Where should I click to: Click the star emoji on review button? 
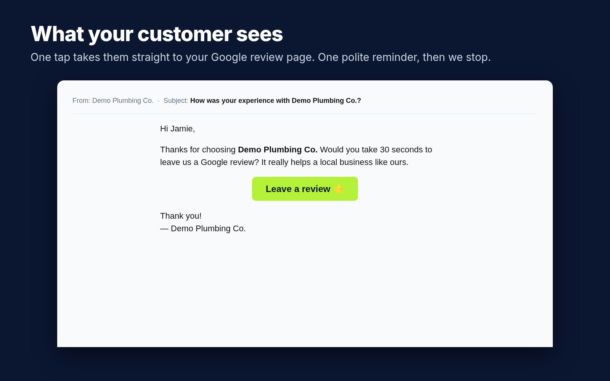pyautogui.click(x=339, y=189)
